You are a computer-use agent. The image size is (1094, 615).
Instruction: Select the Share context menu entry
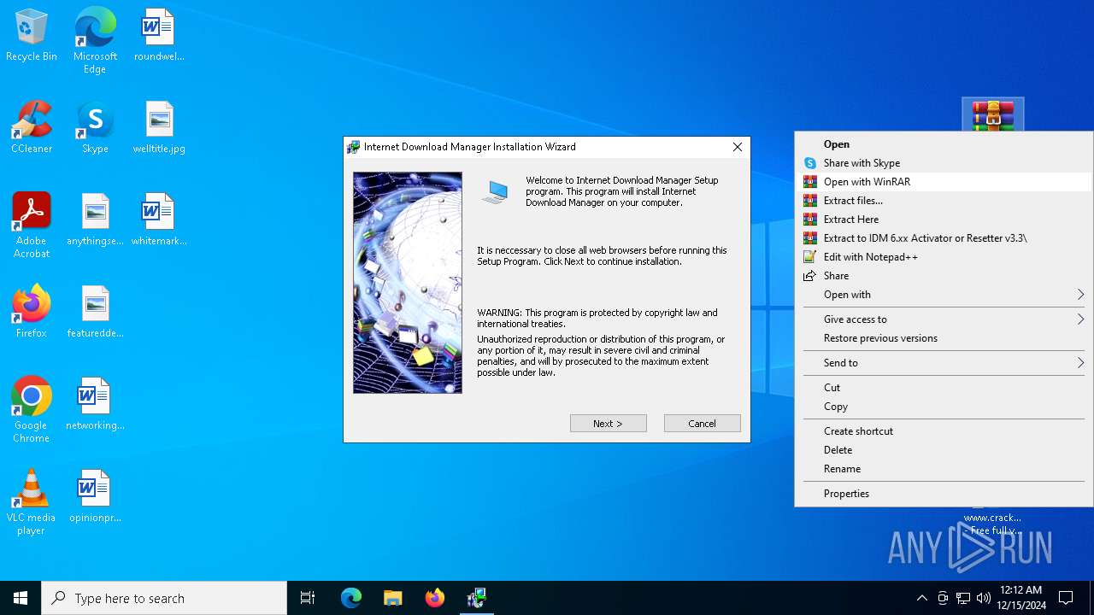(944, 276)
